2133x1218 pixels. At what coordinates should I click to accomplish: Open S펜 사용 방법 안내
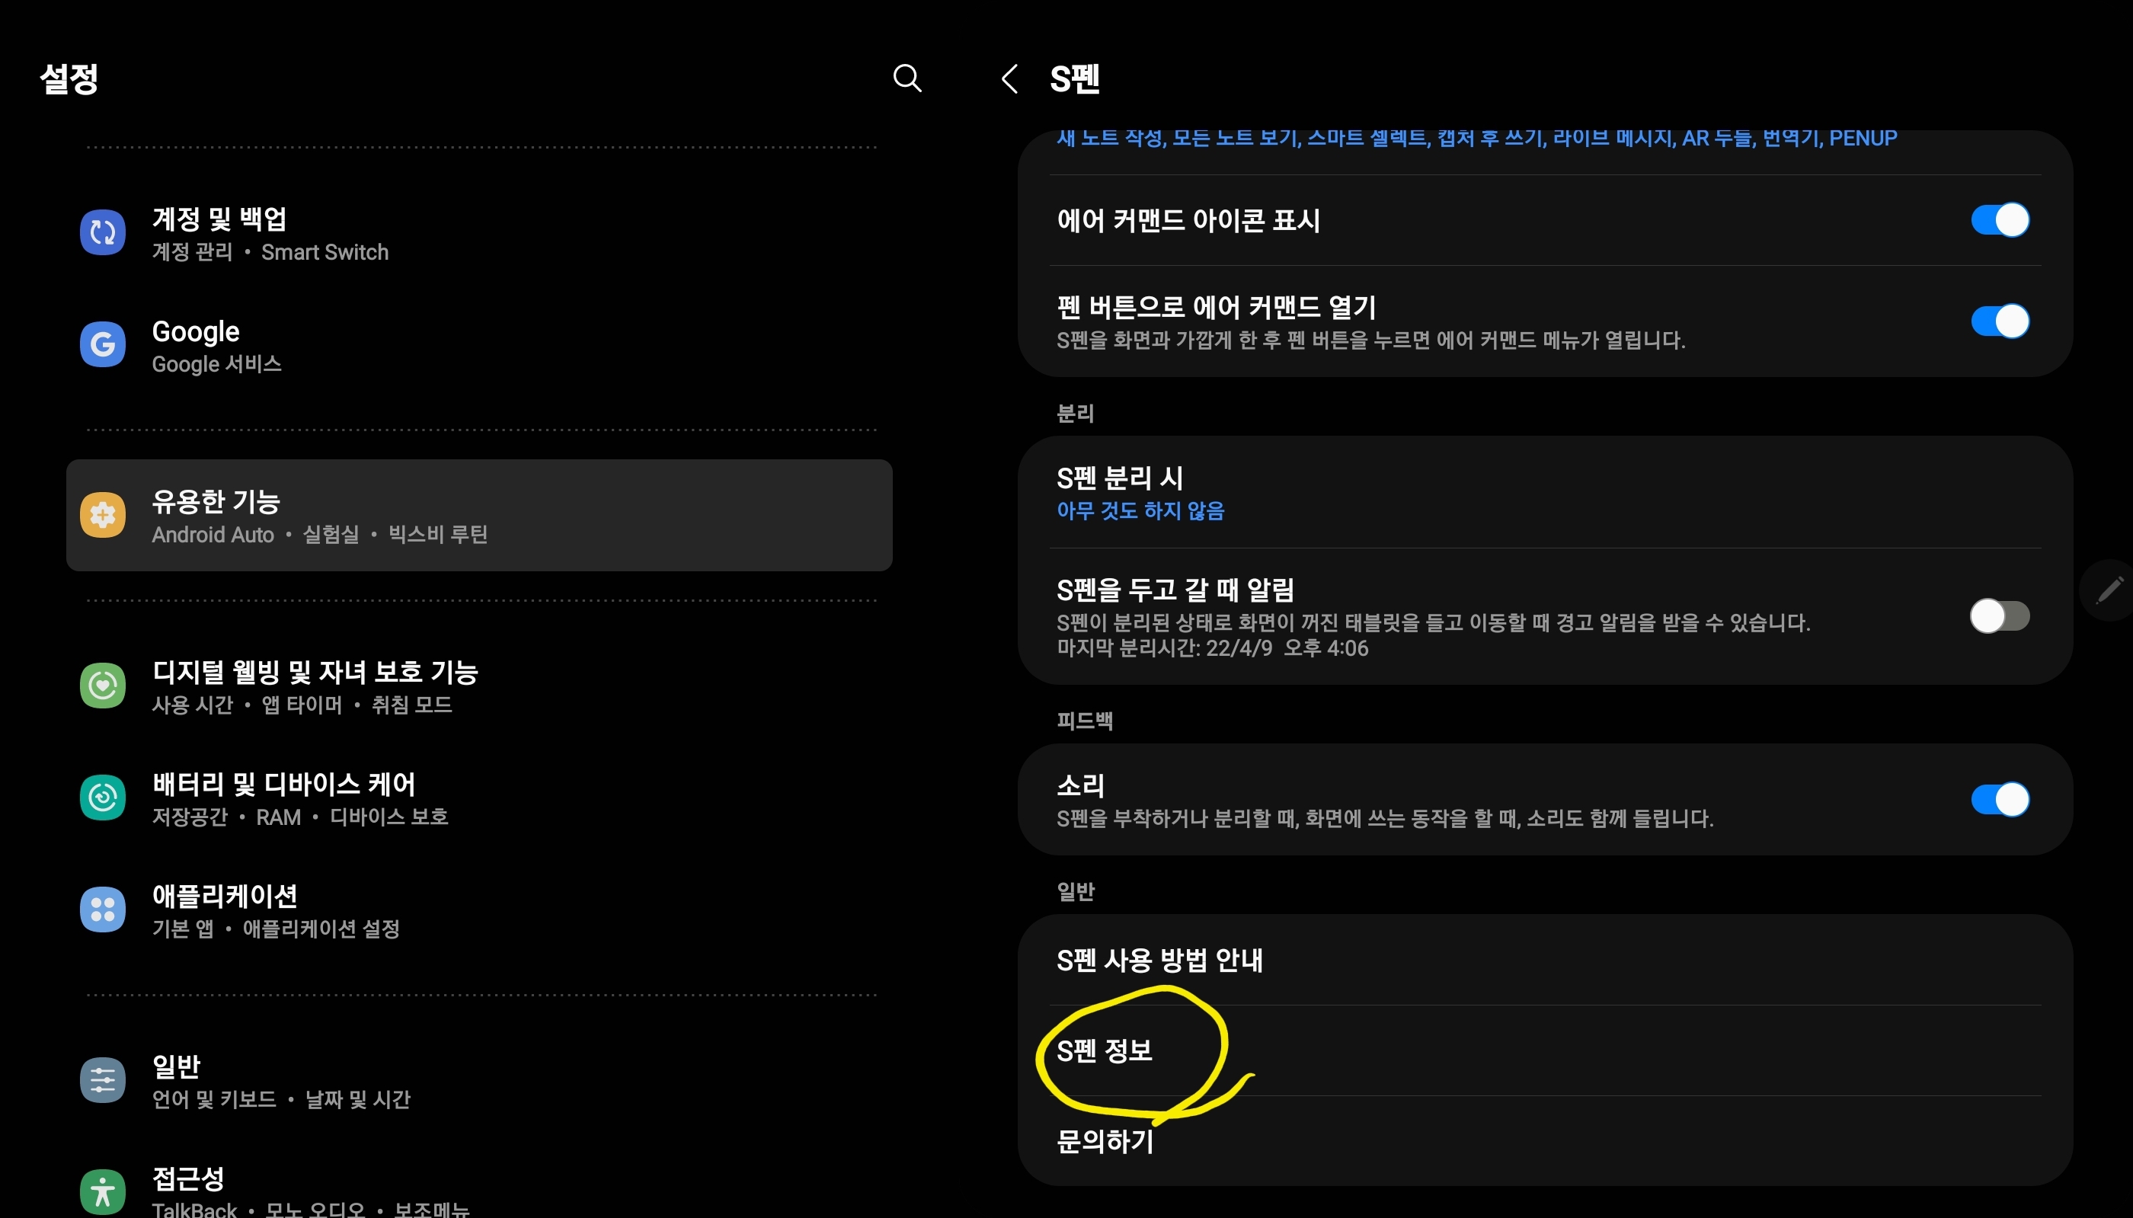click(x=1161, y=961)
